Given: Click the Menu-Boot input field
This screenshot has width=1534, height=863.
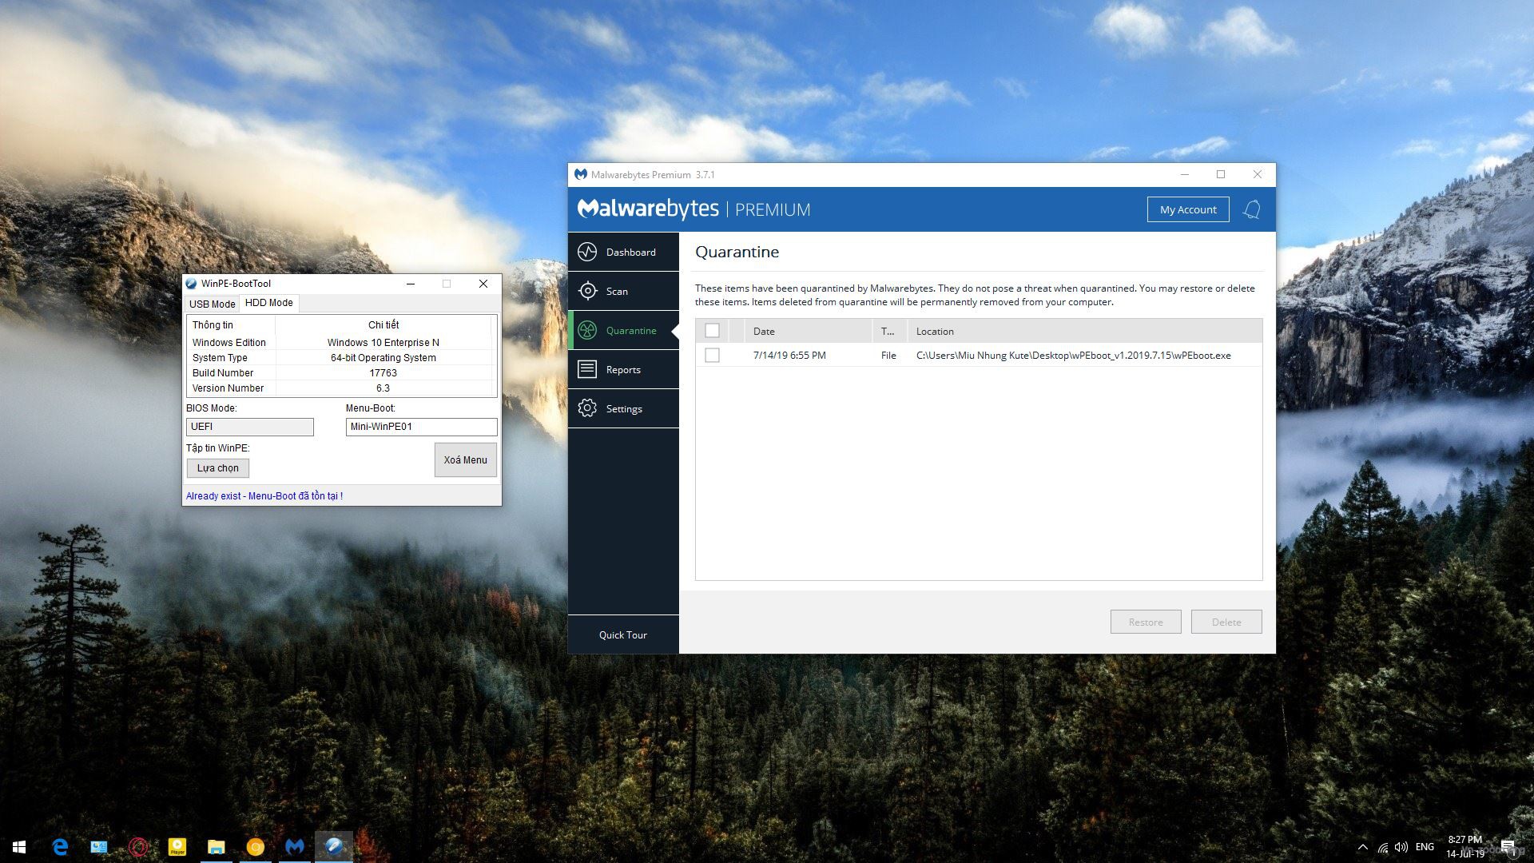Looking at the screenshot, I should coord(421,427).
